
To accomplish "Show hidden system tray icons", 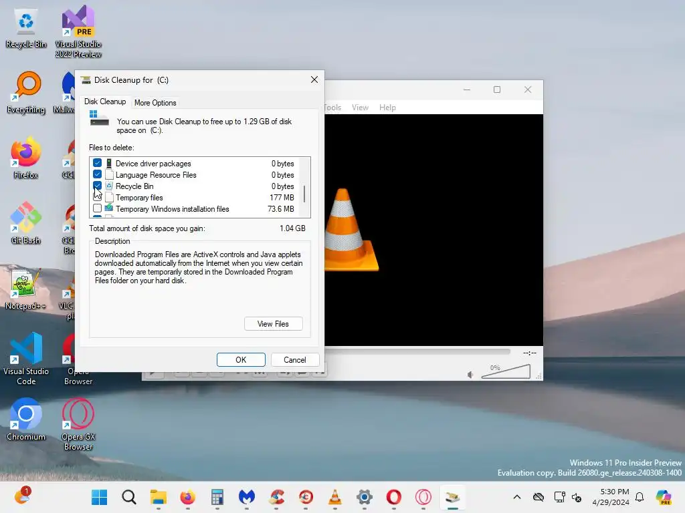I will (517, 497).
